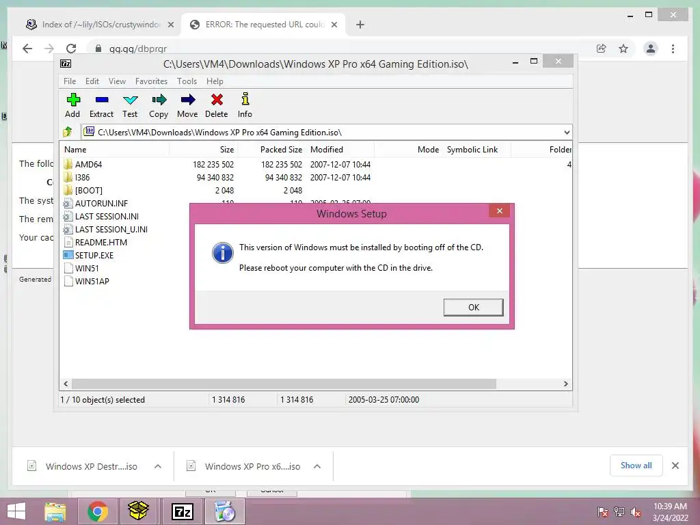
Task: Select SETUP.EXE in the file list
Action: tap(94, 255)
